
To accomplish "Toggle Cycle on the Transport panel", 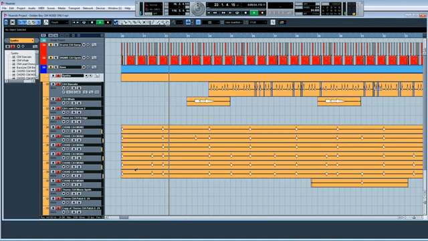I will pyautogui.click(x=237, y=13).
